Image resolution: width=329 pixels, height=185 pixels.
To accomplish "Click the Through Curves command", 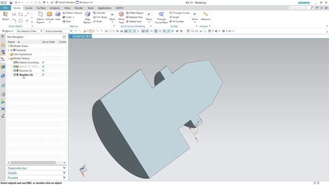I will [179, 13].
